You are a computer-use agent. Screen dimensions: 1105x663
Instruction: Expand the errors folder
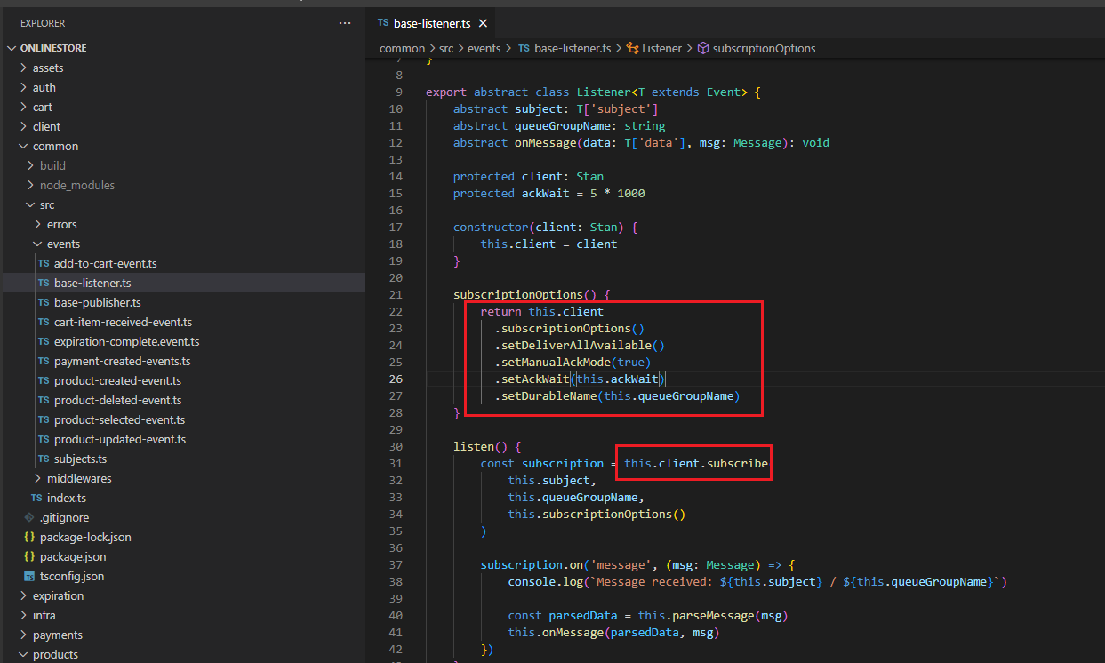point(61,224)
